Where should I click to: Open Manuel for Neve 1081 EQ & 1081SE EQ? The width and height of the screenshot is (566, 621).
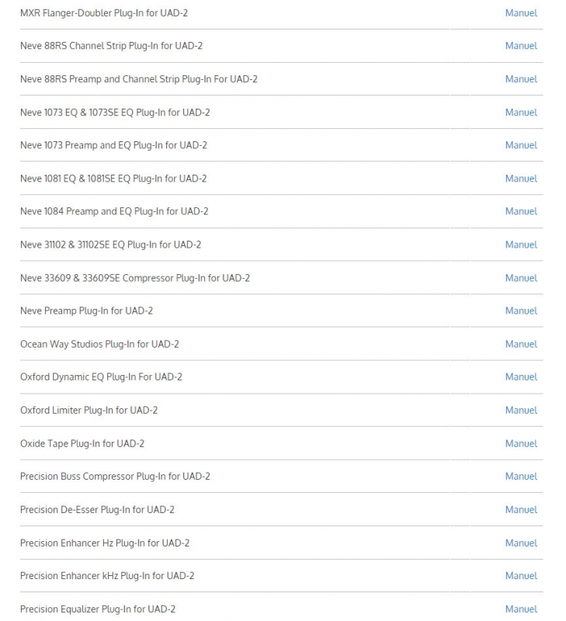(520, 179)
